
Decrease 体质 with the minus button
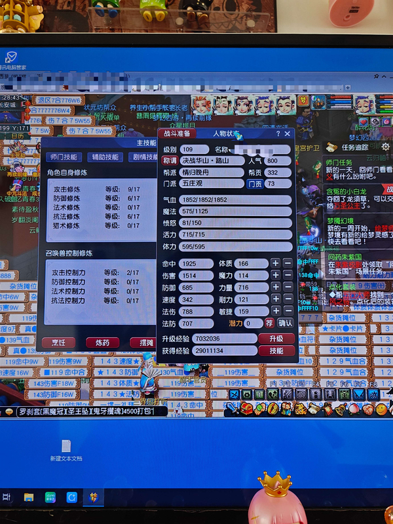coord(288,263)
